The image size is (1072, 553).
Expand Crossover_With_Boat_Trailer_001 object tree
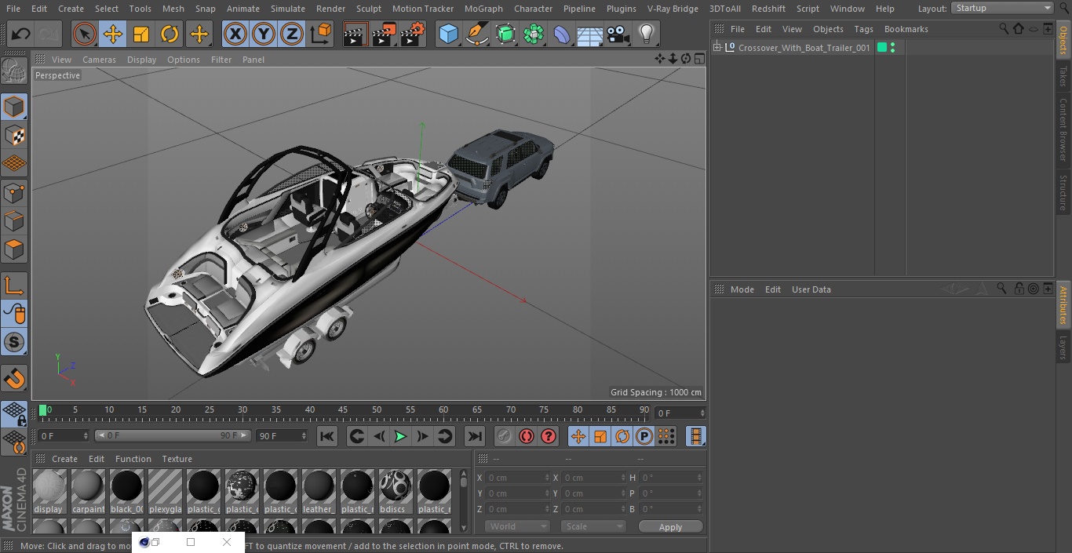pyautogui.click(x=716, y=48)
